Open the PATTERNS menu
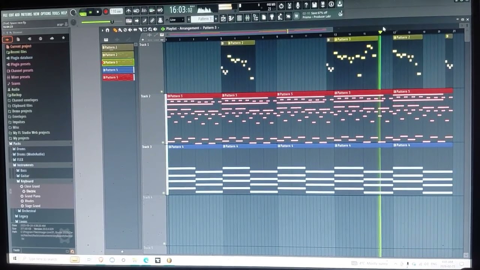The width and height of the screenshot is (480, 270). (x=26, y=14)
